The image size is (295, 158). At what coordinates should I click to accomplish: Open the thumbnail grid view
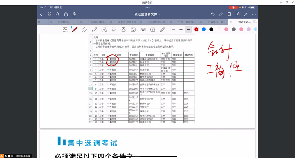point(49,14)
